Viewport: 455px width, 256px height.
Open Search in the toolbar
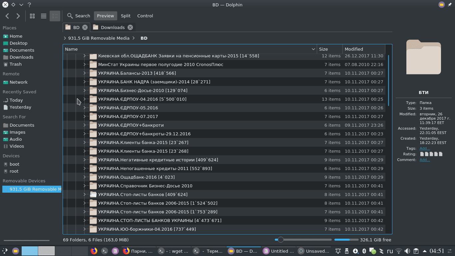coord(79,16)
